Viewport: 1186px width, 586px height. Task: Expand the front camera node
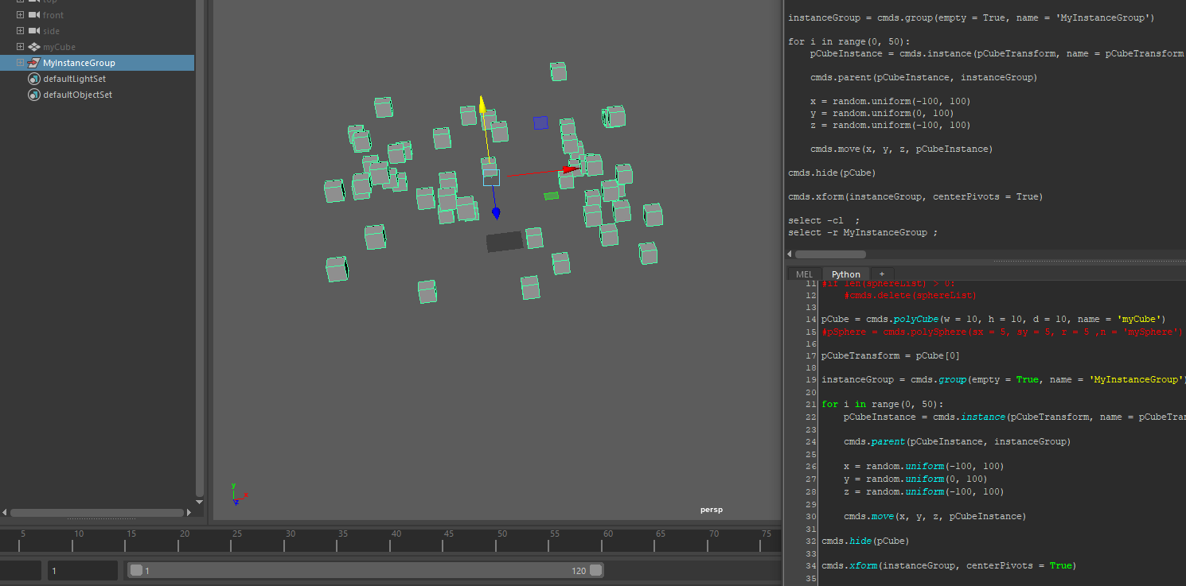21,15
